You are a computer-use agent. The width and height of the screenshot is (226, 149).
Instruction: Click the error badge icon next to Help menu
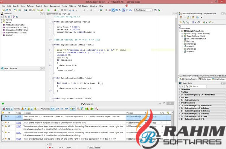pyautogui.click(x=127, y=6)
